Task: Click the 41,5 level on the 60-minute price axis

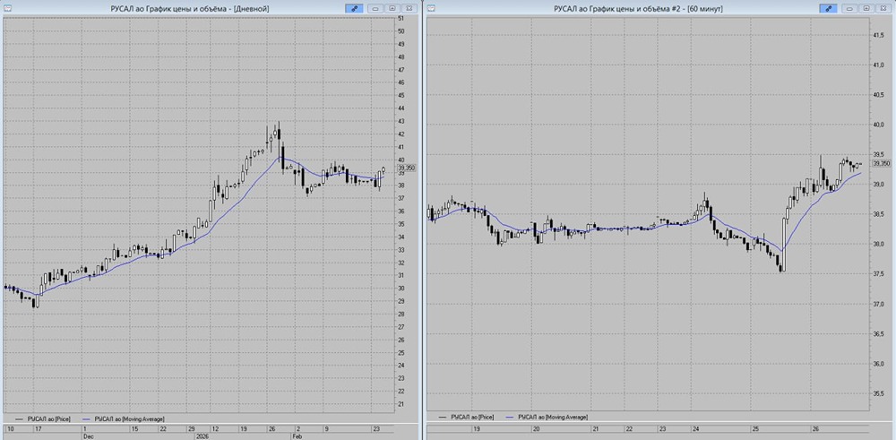Action: [x=879, y=36]
